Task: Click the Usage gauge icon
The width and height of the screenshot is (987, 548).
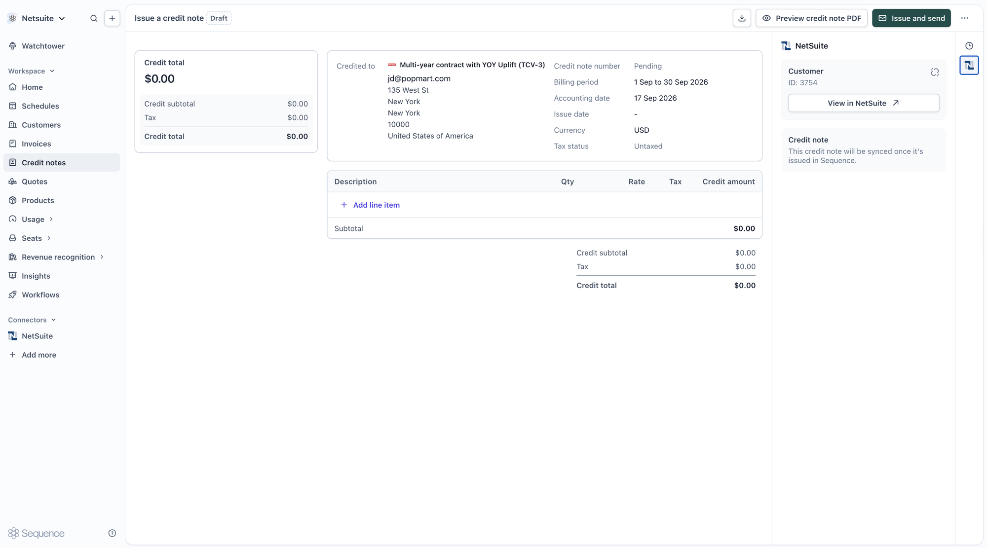Action: (13, 219)
